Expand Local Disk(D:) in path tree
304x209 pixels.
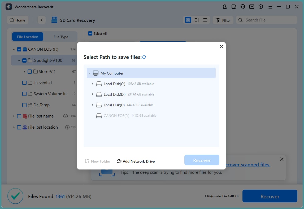(93, 94)
